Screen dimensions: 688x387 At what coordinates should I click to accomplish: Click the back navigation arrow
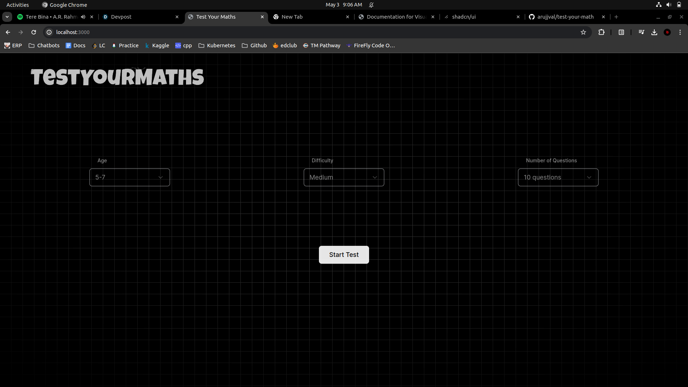8,32
